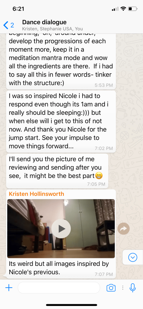143x309 pixels.
Task: Tap the video caption about Nicole's previous
Action: tap(59, 268)
